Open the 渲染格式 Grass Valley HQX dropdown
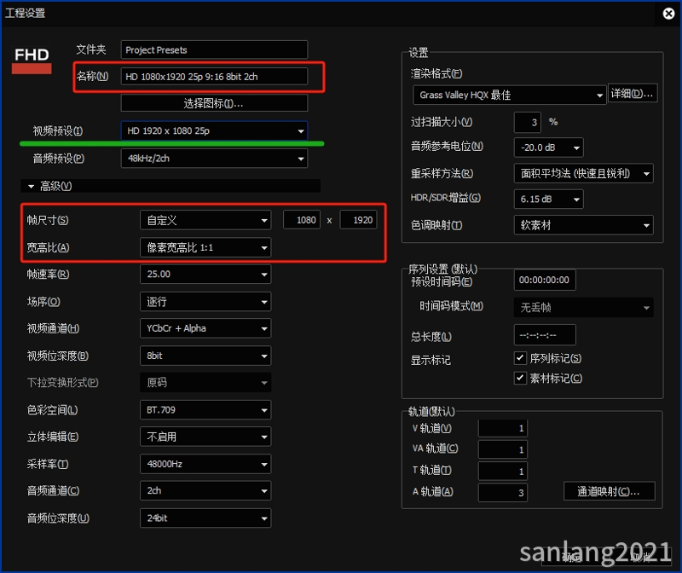Image resolution: width=682 pixels, height=573 pixels. [509, 95]
